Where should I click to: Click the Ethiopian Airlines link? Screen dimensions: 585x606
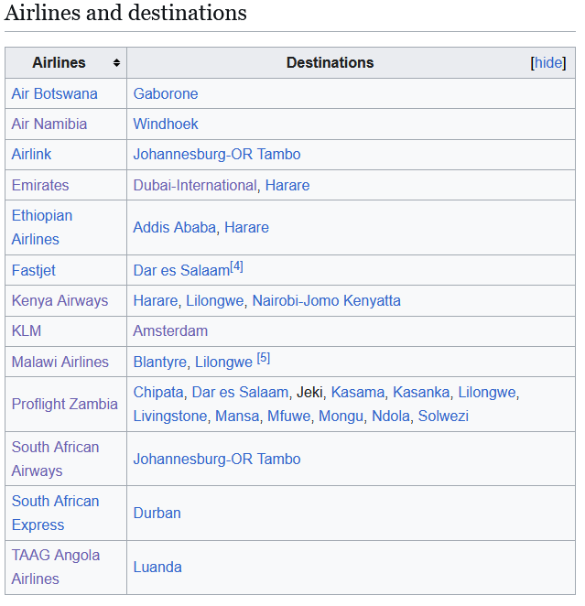[42, 227]
